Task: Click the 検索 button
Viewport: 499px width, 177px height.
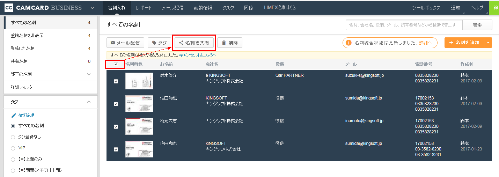Action: 477,25
